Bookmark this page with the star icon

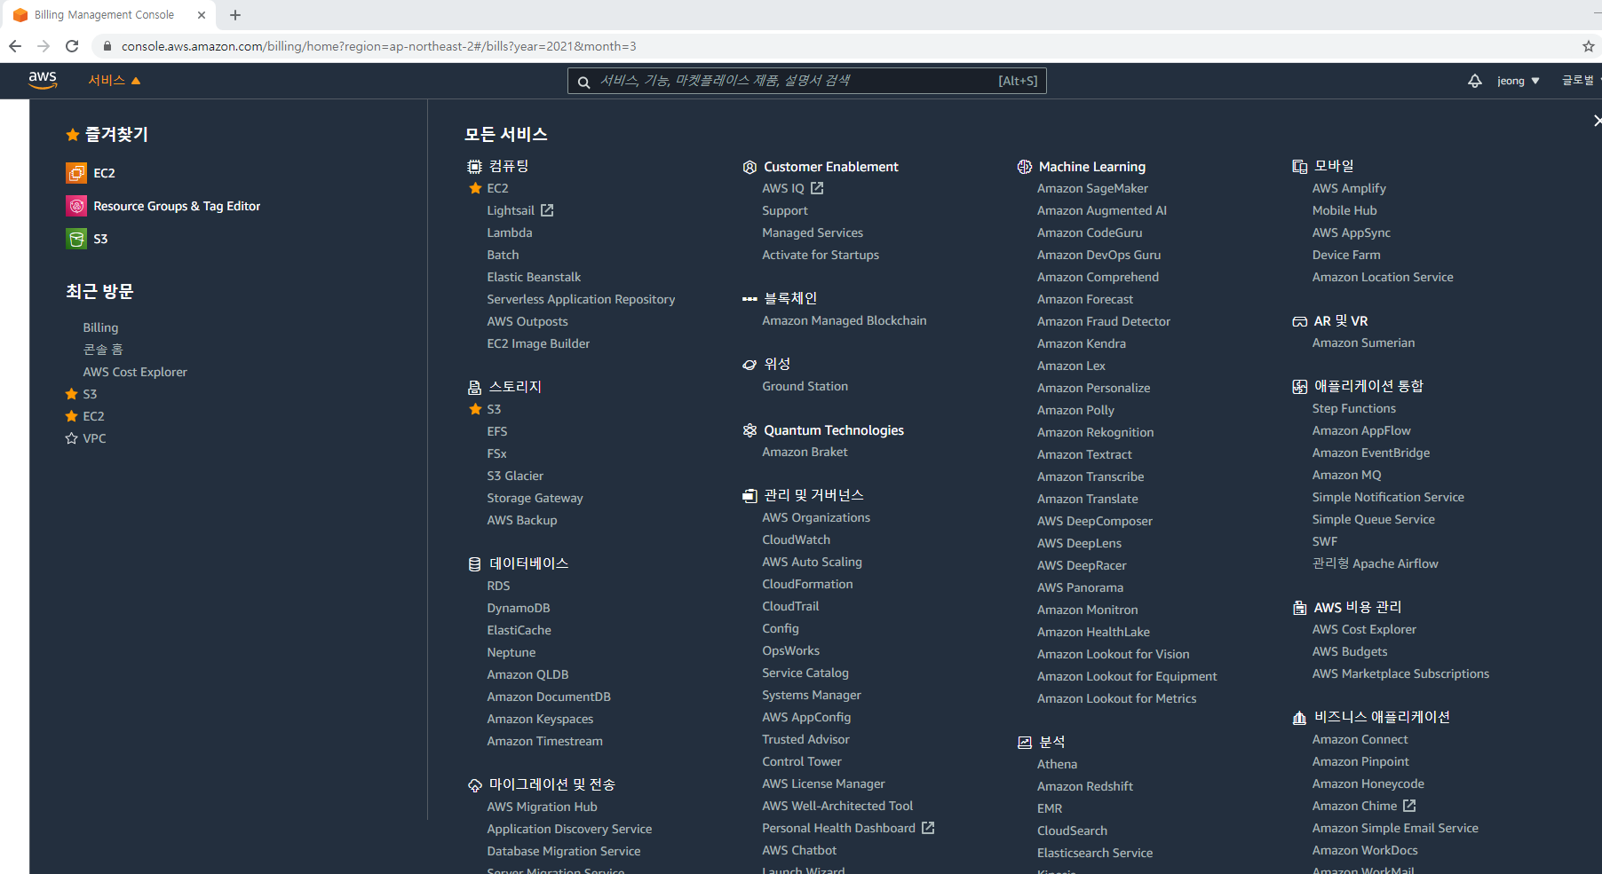[1588, 46]
